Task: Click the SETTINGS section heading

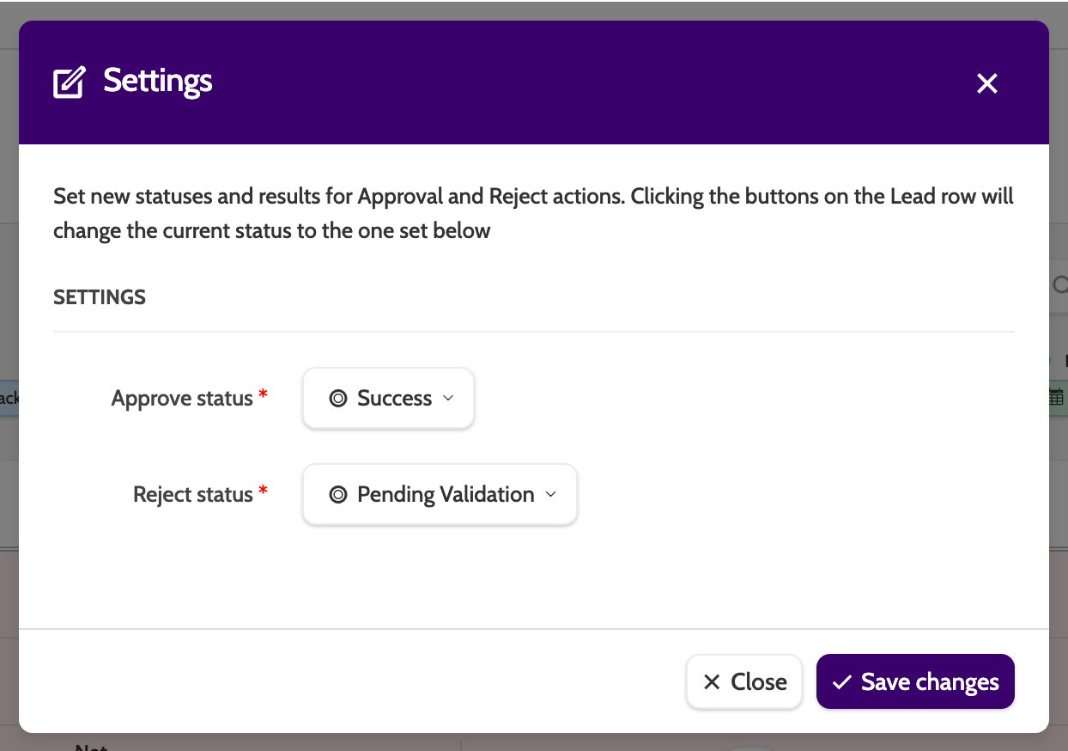Action: point(100,297)
